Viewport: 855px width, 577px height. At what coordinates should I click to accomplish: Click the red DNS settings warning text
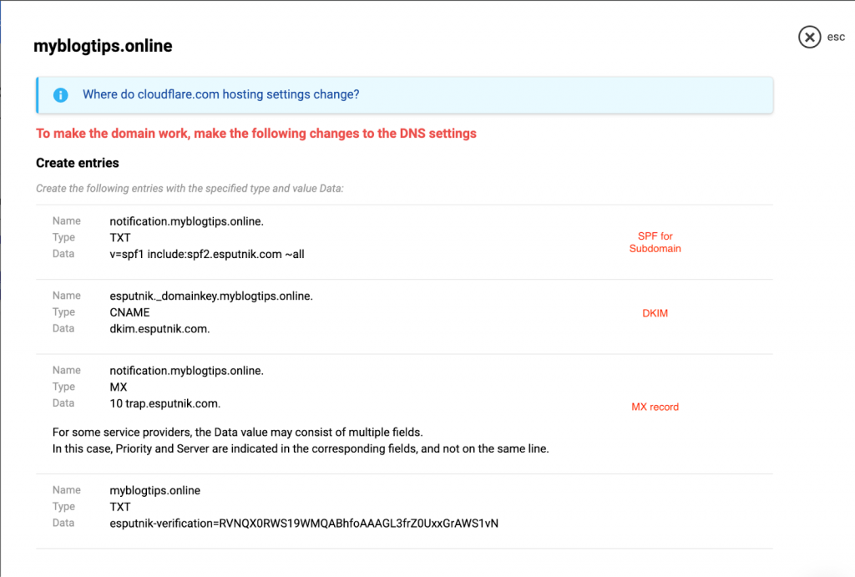tap(256, 134)
